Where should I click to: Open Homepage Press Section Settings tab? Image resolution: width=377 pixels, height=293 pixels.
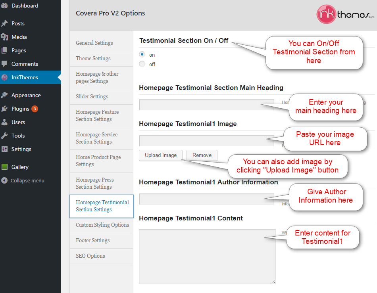101,183
